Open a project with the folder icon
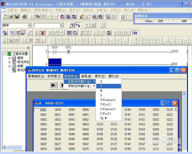 (x=11, y=16)
